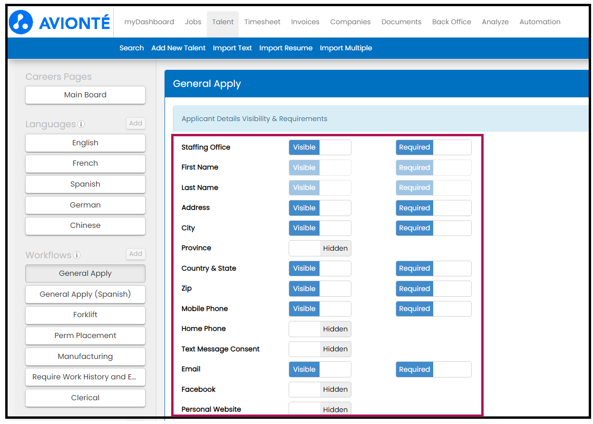This screenshot has height=424, width=593.
Task: Show the Home Phone field
Action: 320,329
